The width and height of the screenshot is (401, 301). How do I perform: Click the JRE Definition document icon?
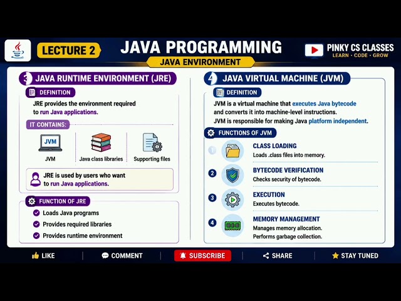32,92
